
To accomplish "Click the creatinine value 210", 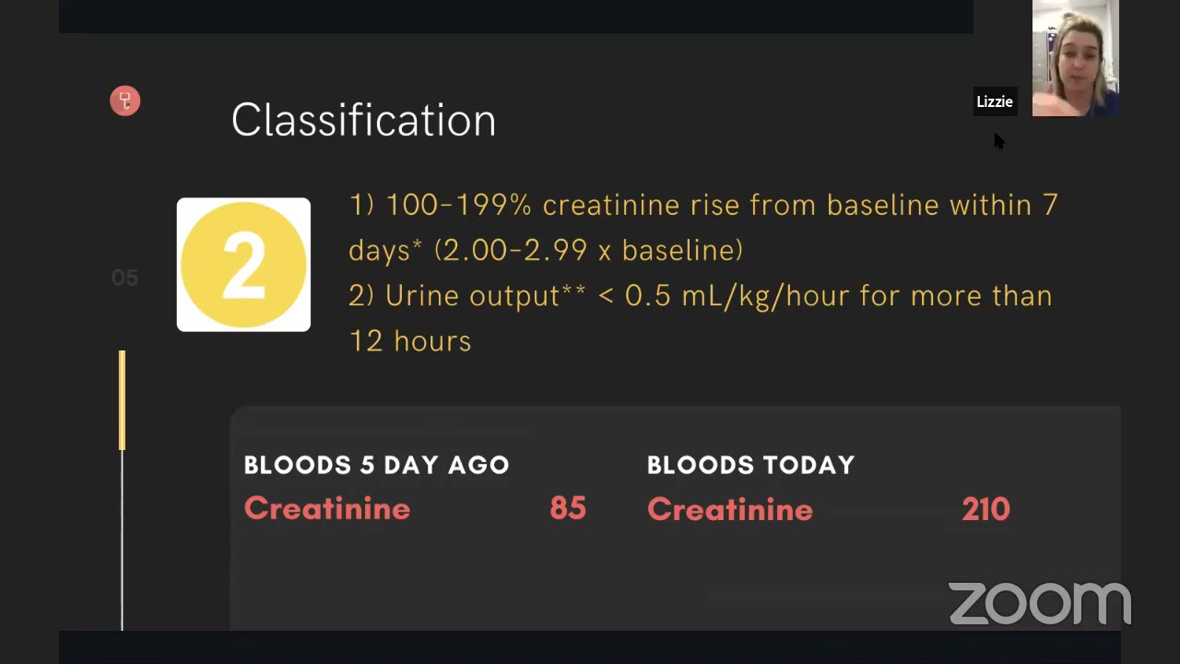I will point(985,509).
